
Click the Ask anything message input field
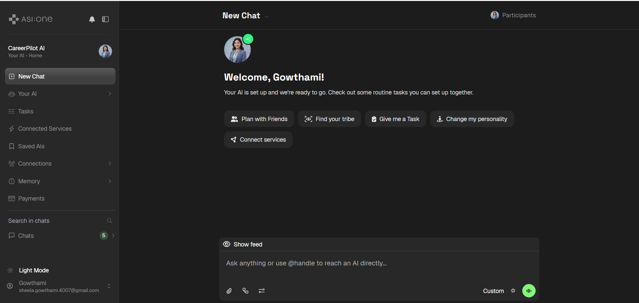pos(379,263)
